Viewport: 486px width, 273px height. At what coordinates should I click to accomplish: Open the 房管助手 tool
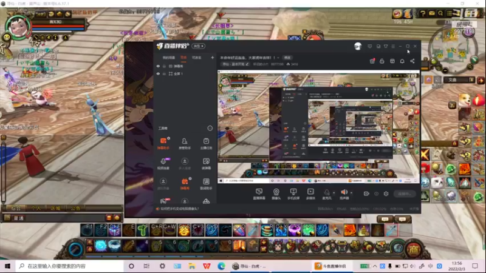pyautogui.click(x=185, y=143)
